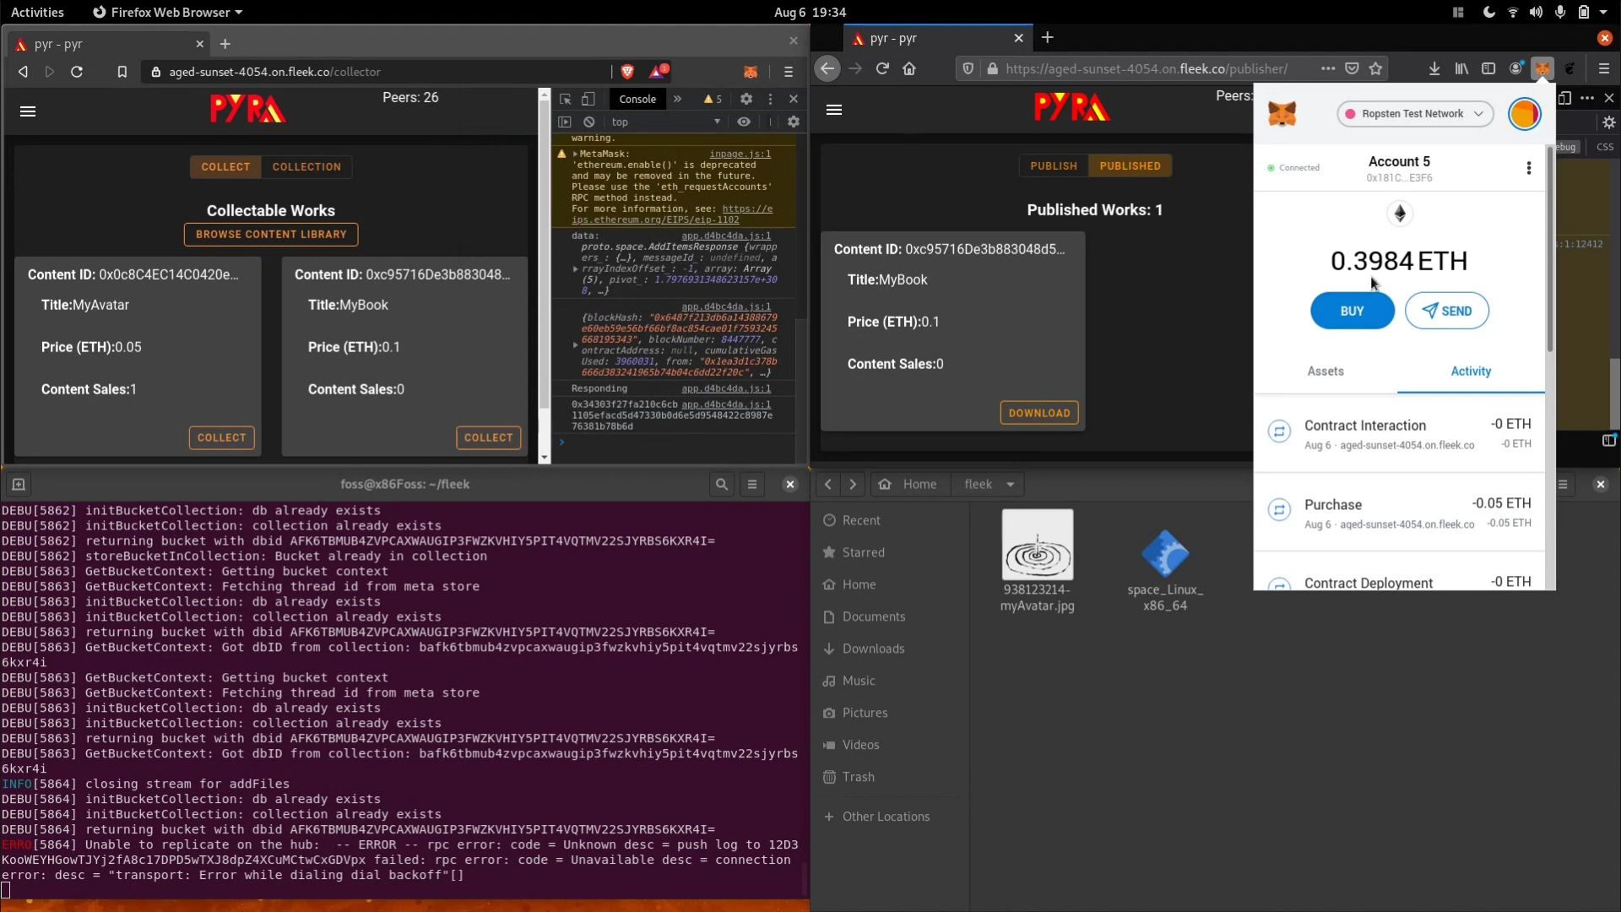Click the COLLECT button for MyAvatar
The image size is (1621, 912).
pyautogui.click(x=221, y=437)
